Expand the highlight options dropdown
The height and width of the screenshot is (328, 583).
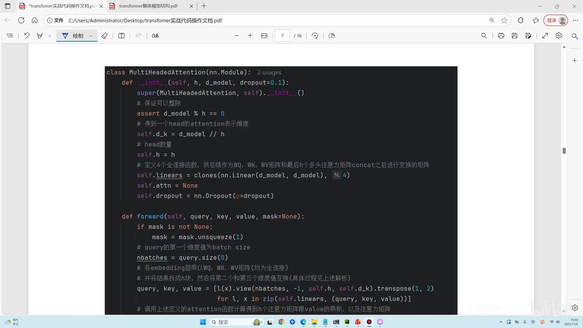click(50, 36)
